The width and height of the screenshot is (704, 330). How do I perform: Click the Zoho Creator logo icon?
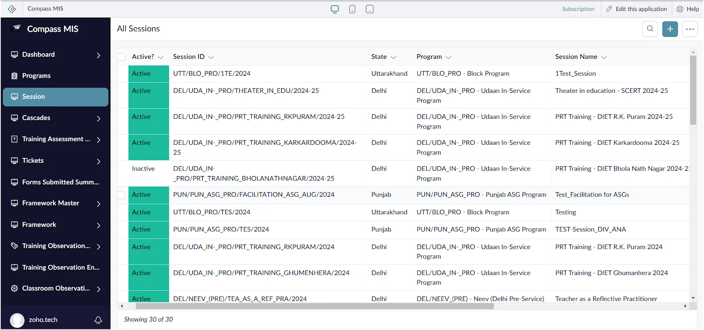(x=12, y=9)
